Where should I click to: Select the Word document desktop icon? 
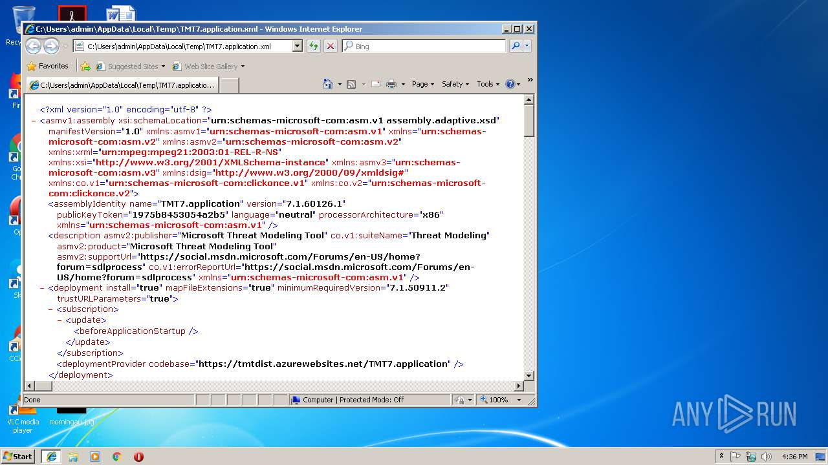point(121,14)
